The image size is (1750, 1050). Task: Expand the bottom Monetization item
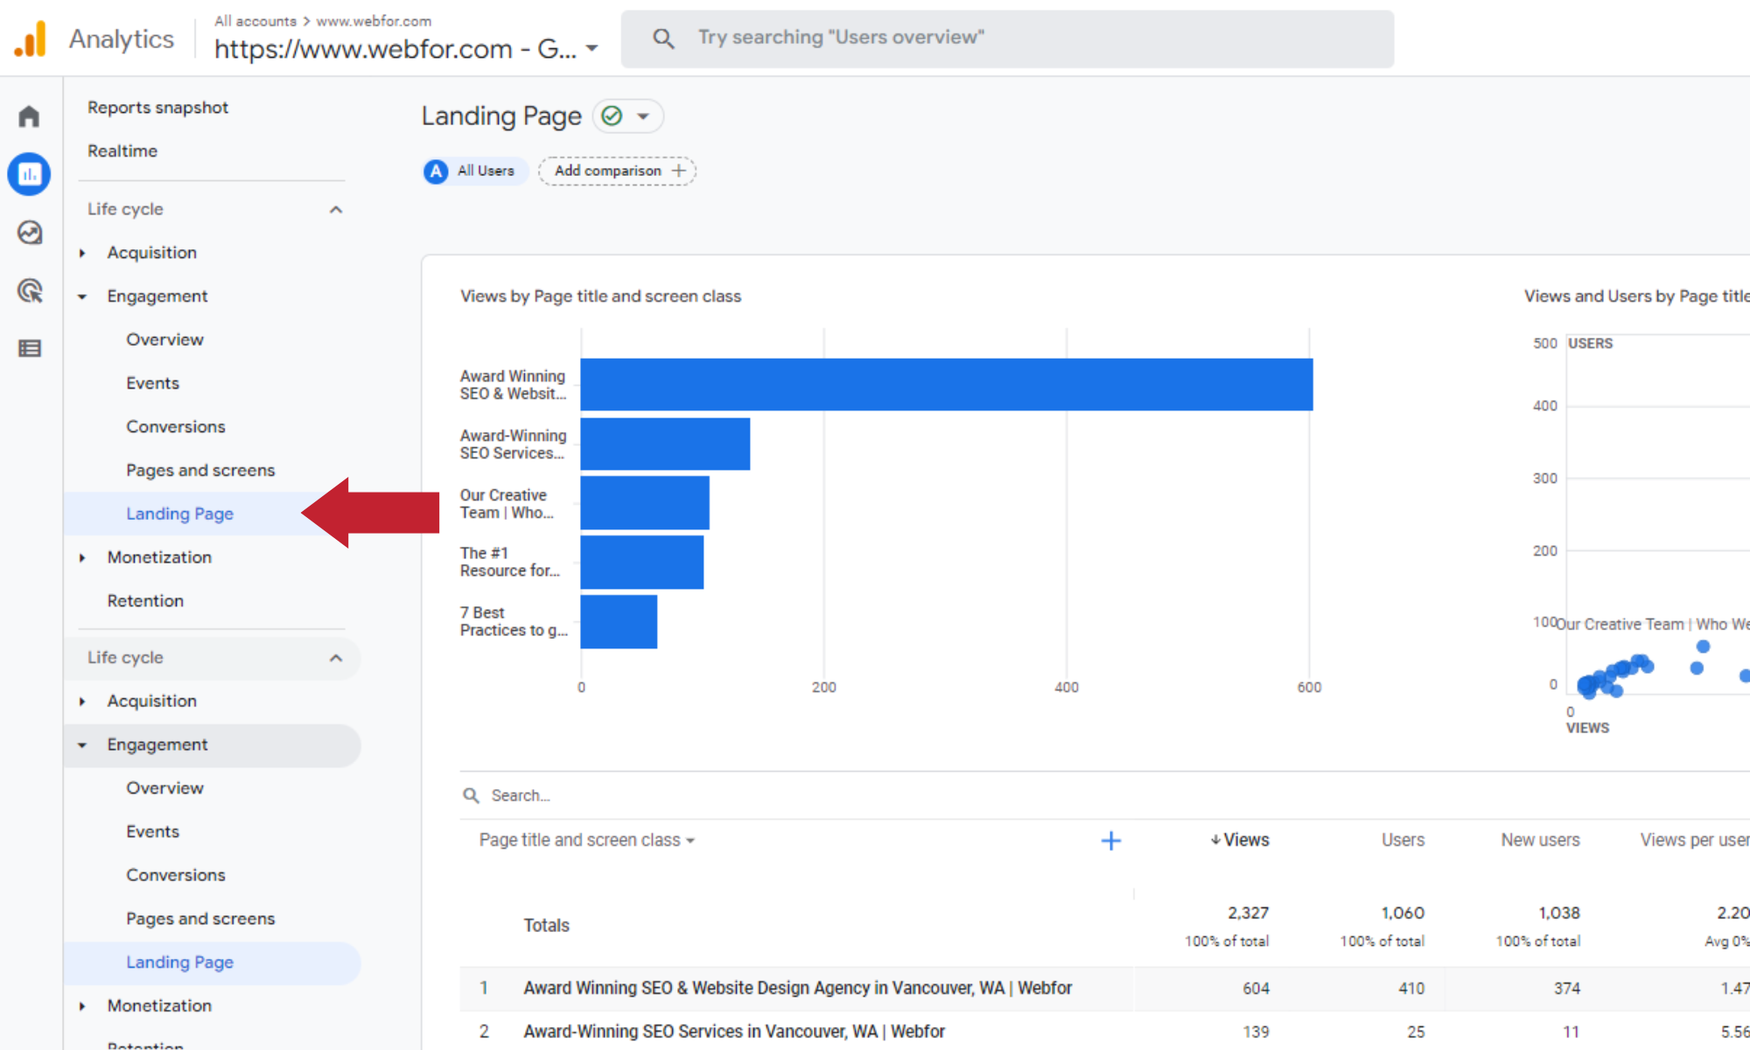coord(82,1006)
